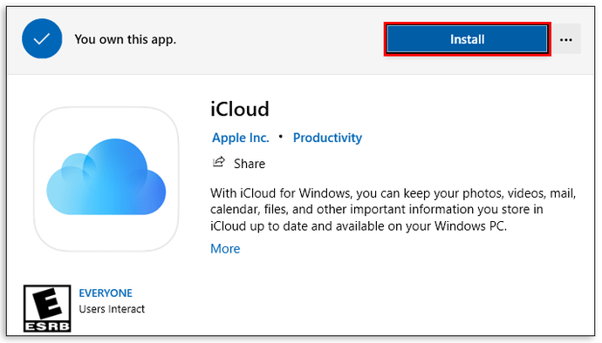Click the iCloud app title heading
The image size is (602, 343).
click(x=240, y=109)
